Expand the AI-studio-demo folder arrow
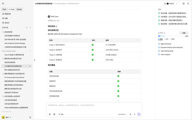 tap(30, 51)
